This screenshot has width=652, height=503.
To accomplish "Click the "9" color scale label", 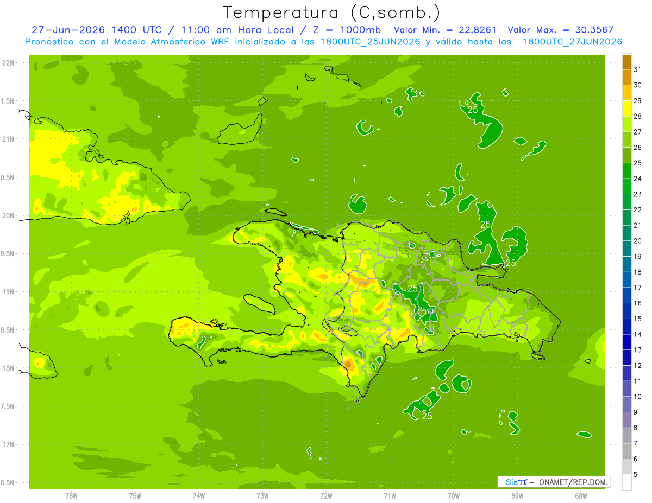I will pyautogui.click(x=636, y=412).
